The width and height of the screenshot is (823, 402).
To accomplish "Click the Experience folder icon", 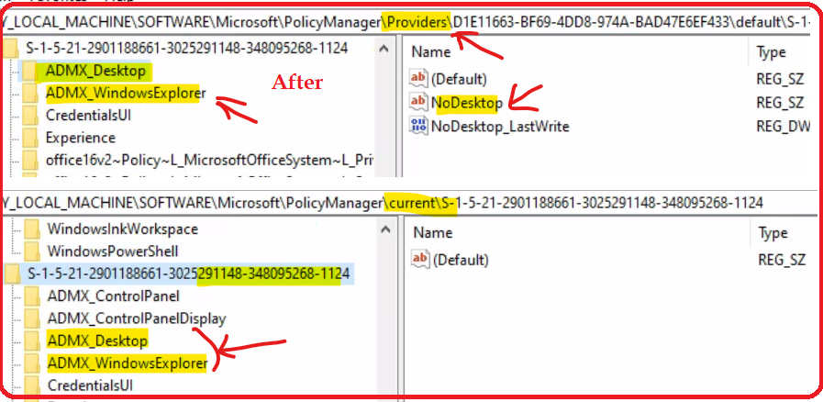I will [x=30, y=138].
